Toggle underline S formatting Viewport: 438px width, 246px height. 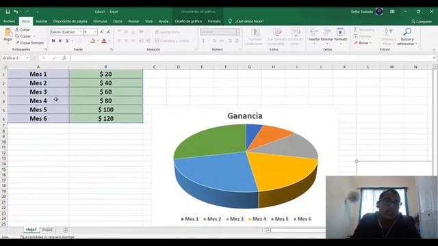tap(67, 41)
